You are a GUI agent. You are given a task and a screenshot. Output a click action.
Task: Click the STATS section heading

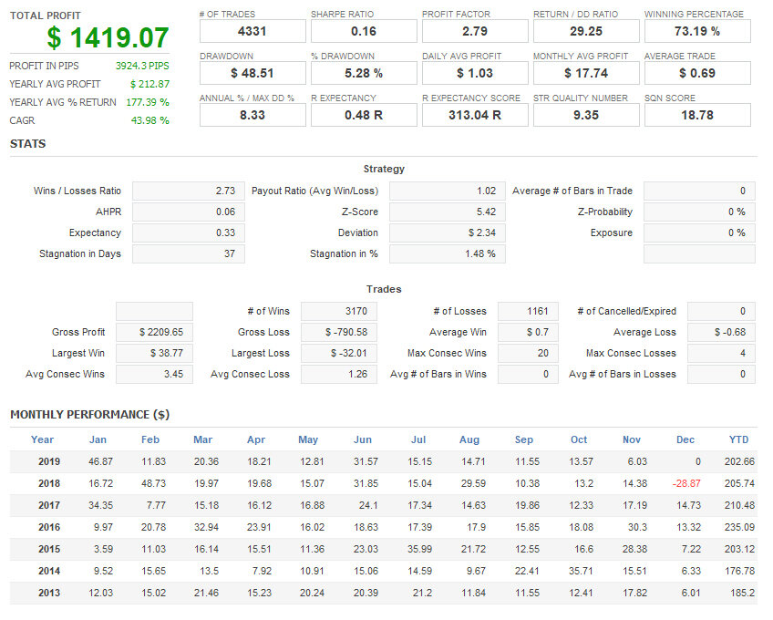pyautogui.click(x=27, y=144)
